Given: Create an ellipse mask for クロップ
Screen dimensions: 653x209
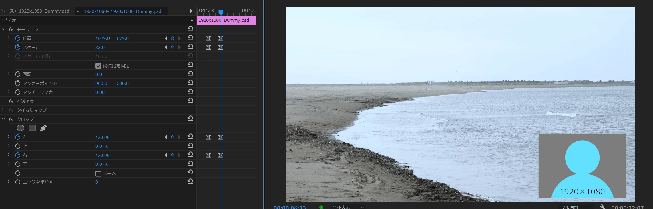Looking at the screenshot, I should 20,128.
